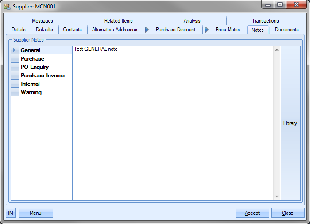Open the Defaults tab

[44, 30]
